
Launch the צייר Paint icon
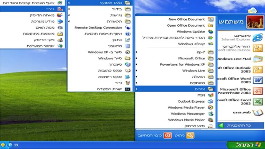tap(128, 83)
